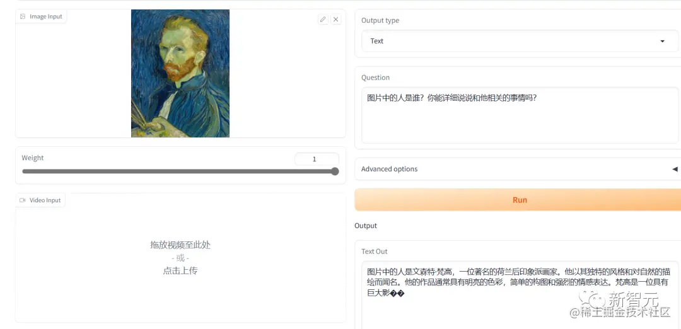The width and height of the screenshot is (681, 329).
Task: Open the Output type dropdown arrow
Action: [662, 41]
